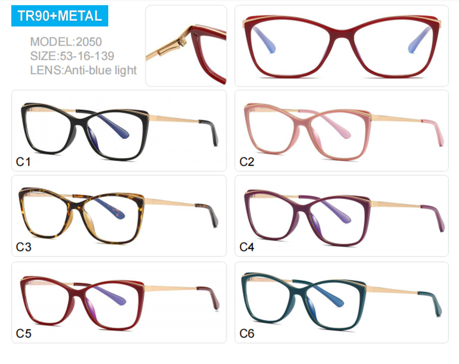The image size is (459, 364).
Task: Click the C3 color label
Action: pos(24,247)
